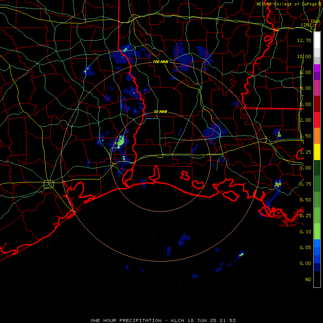Click the white swatch at top of color scale
The height and width of the screenshot is (323, 323).
pos(317,40)
